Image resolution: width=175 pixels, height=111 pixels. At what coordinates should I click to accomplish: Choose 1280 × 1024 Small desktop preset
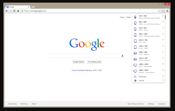point(148,65)
